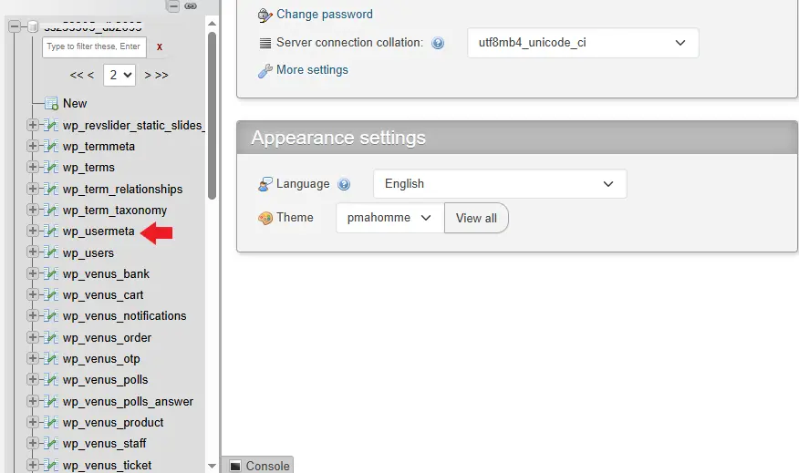
Task: Click the New table icon in tree
Action: click(x=51, y=104)
